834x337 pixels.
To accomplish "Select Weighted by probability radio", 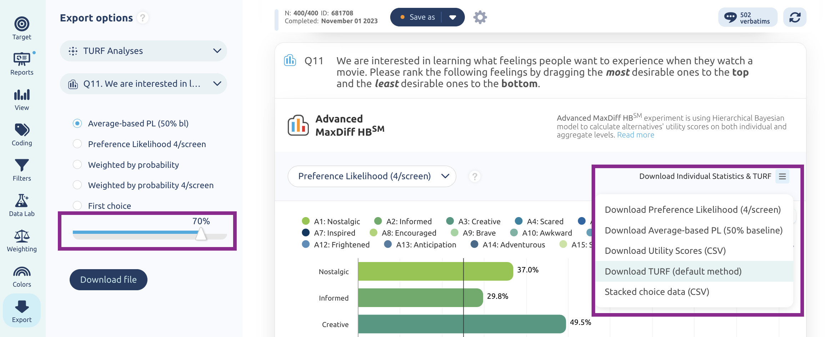I will tap(77, 165).
